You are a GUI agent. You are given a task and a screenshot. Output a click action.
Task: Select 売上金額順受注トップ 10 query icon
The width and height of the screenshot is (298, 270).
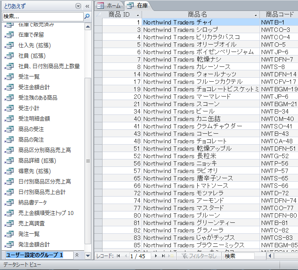click(9, 213)
